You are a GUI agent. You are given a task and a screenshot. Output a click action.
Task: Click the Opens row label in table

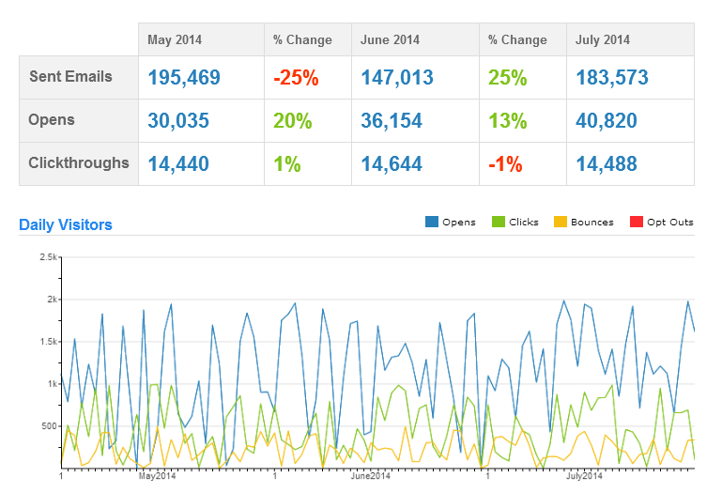click(x=52, y=120)
